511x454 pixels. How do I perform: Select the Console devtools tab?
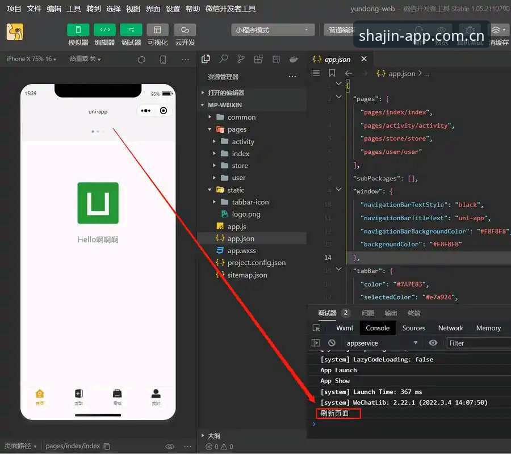pyautogui.click(x=378, y=328)
